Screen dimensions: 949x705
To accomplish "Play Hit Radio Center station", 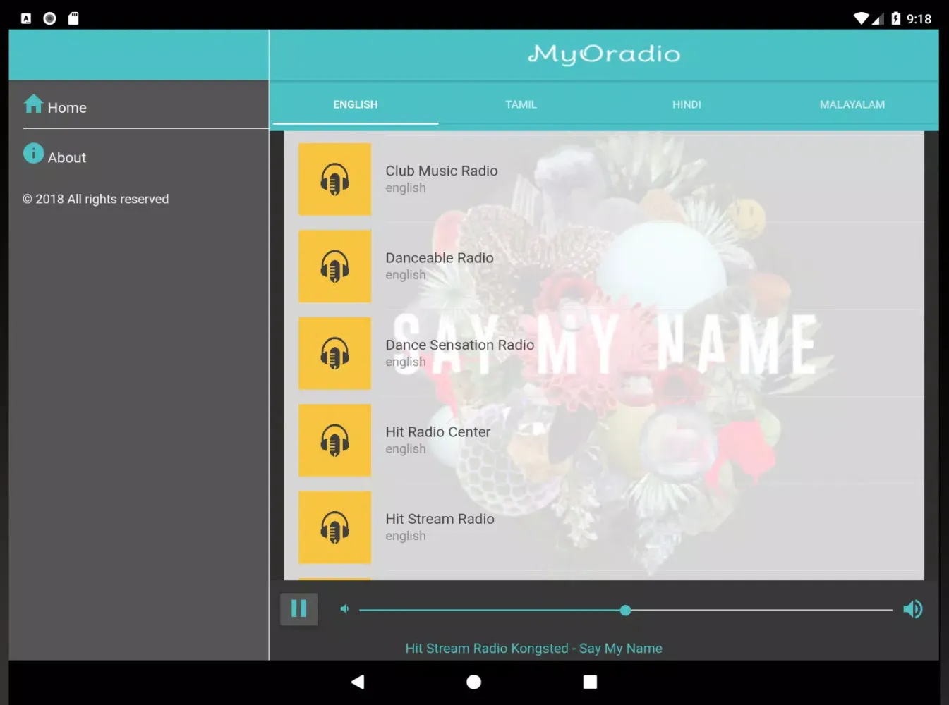I will 604,441.
